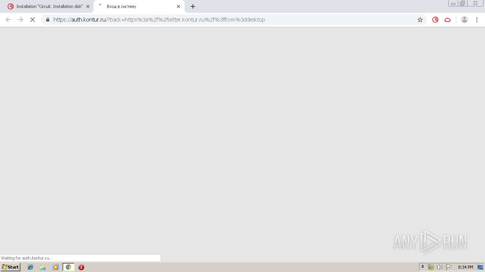
Task: Open the Windows Start menu
Action: 10,267
